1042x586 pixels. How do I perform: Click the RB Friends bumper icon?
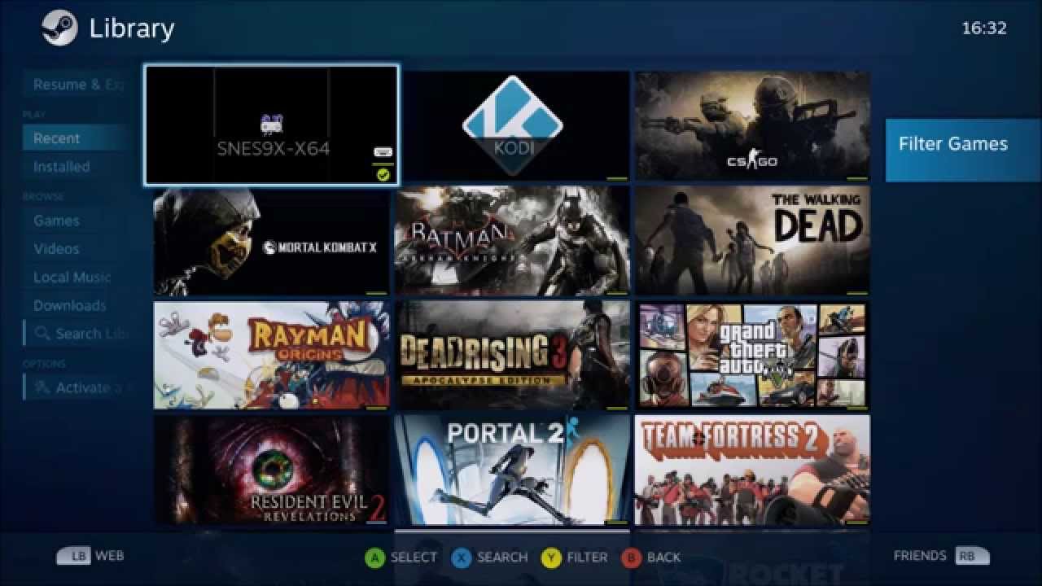[972, 556]
